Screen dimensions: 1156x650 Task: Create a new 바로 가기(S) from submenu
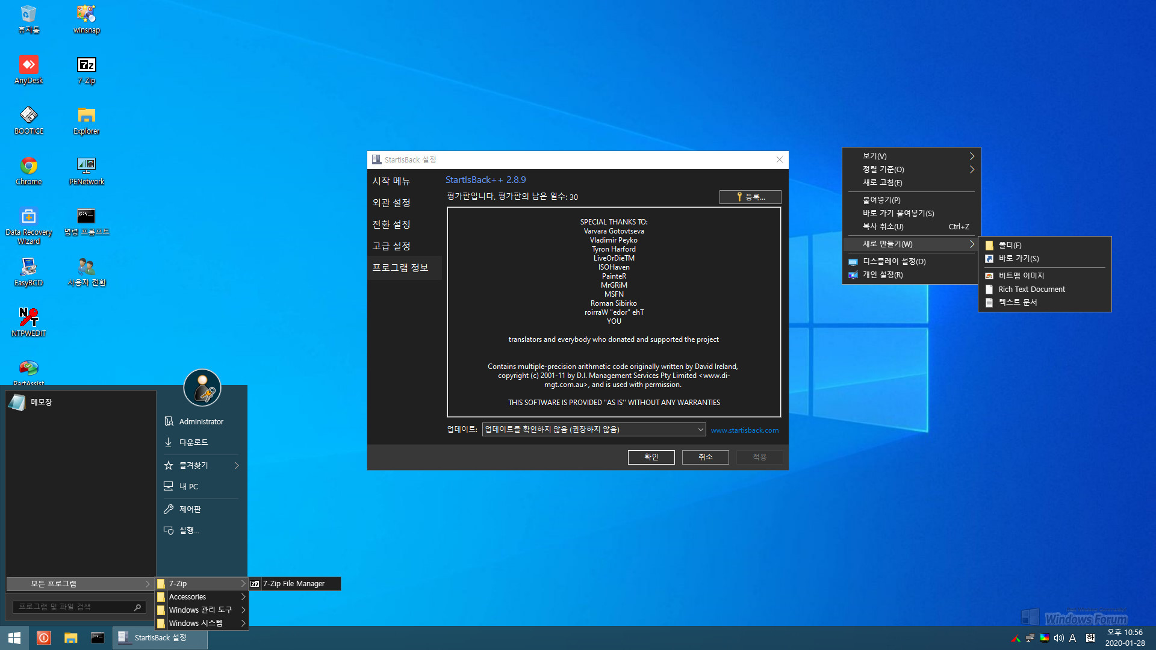[x=1045, y=258]
